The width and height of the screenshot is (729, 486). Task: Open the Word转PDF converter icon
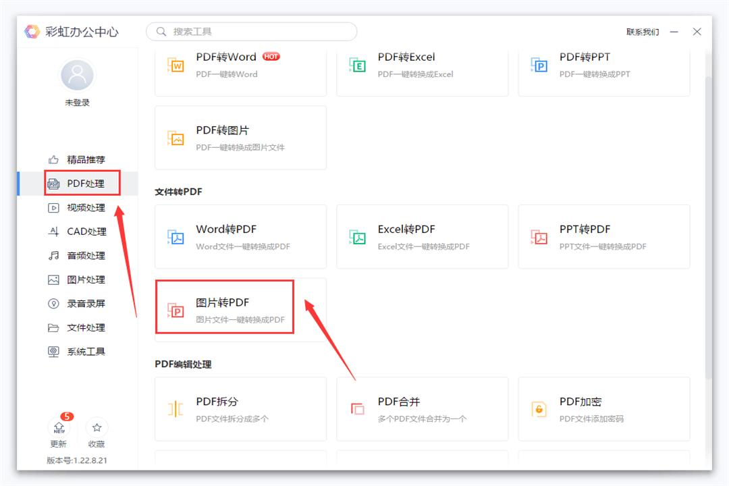[x=177, y=236]
